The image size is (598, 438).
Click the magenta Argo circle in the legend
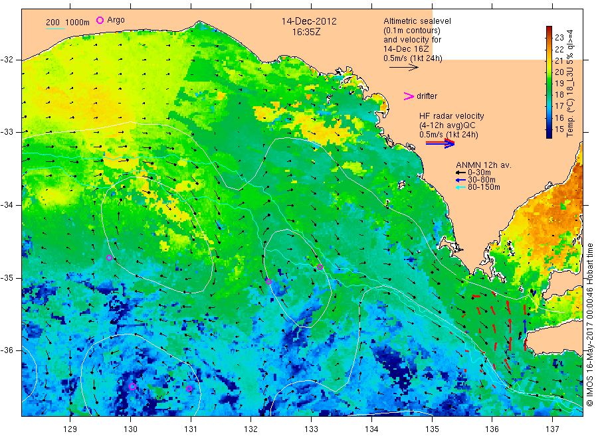(x=100, y=20)
